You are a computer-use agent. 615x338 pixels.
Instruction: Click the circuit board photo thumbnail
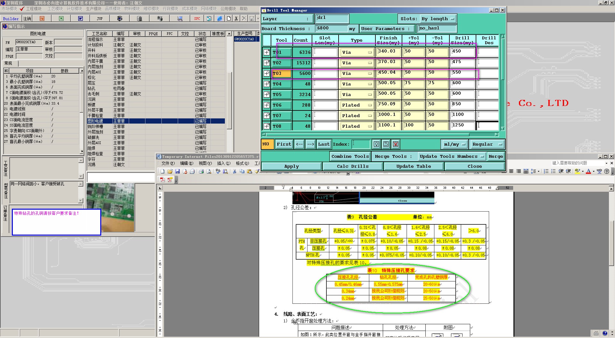pos(111,207)
